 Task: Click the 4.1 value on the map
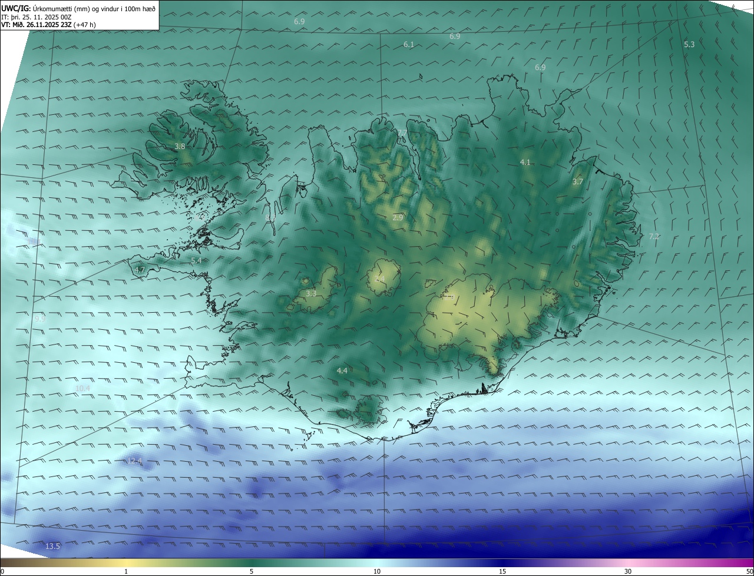pyautogui.click(x=525, y=163)
